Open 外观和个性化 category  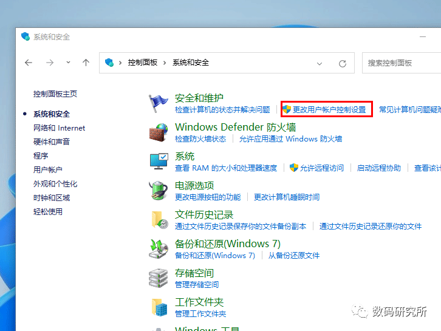pyautogui.click(x=55, y=184)
